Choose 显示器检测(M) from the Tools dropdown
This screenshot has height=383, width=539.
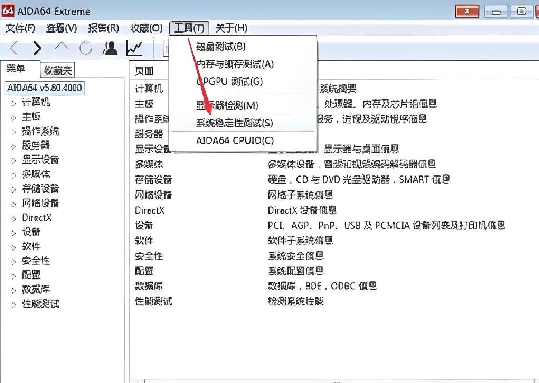point(243,106)
